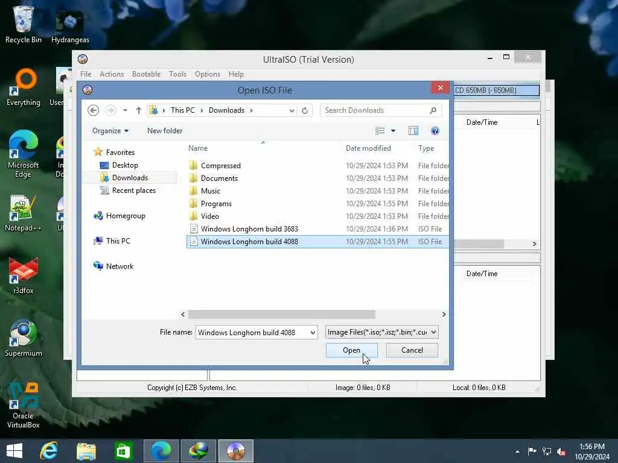This screenshot has width=618, height=463.
Task: Launch Supermium desktop shortcut
Action: tap(24, 338)
